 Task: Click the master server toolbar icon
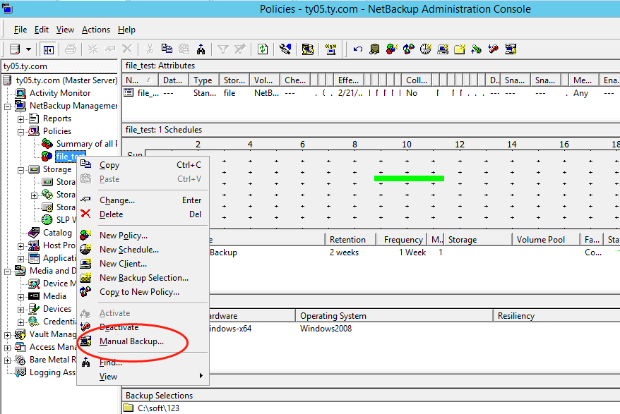coord(15,49)
